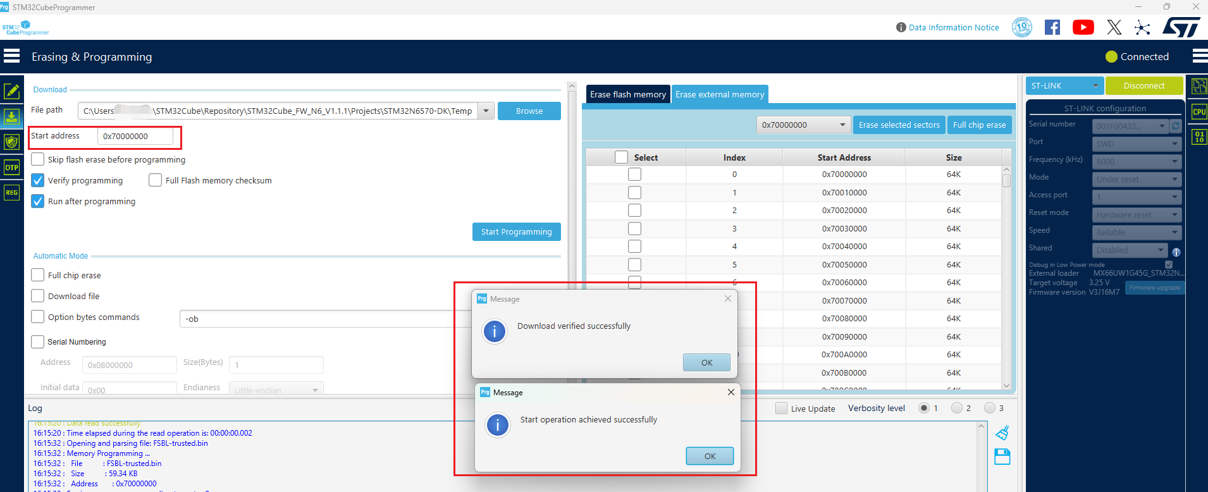
Task: Switch to Erase flash memory tab
Action: coord(628,94)
